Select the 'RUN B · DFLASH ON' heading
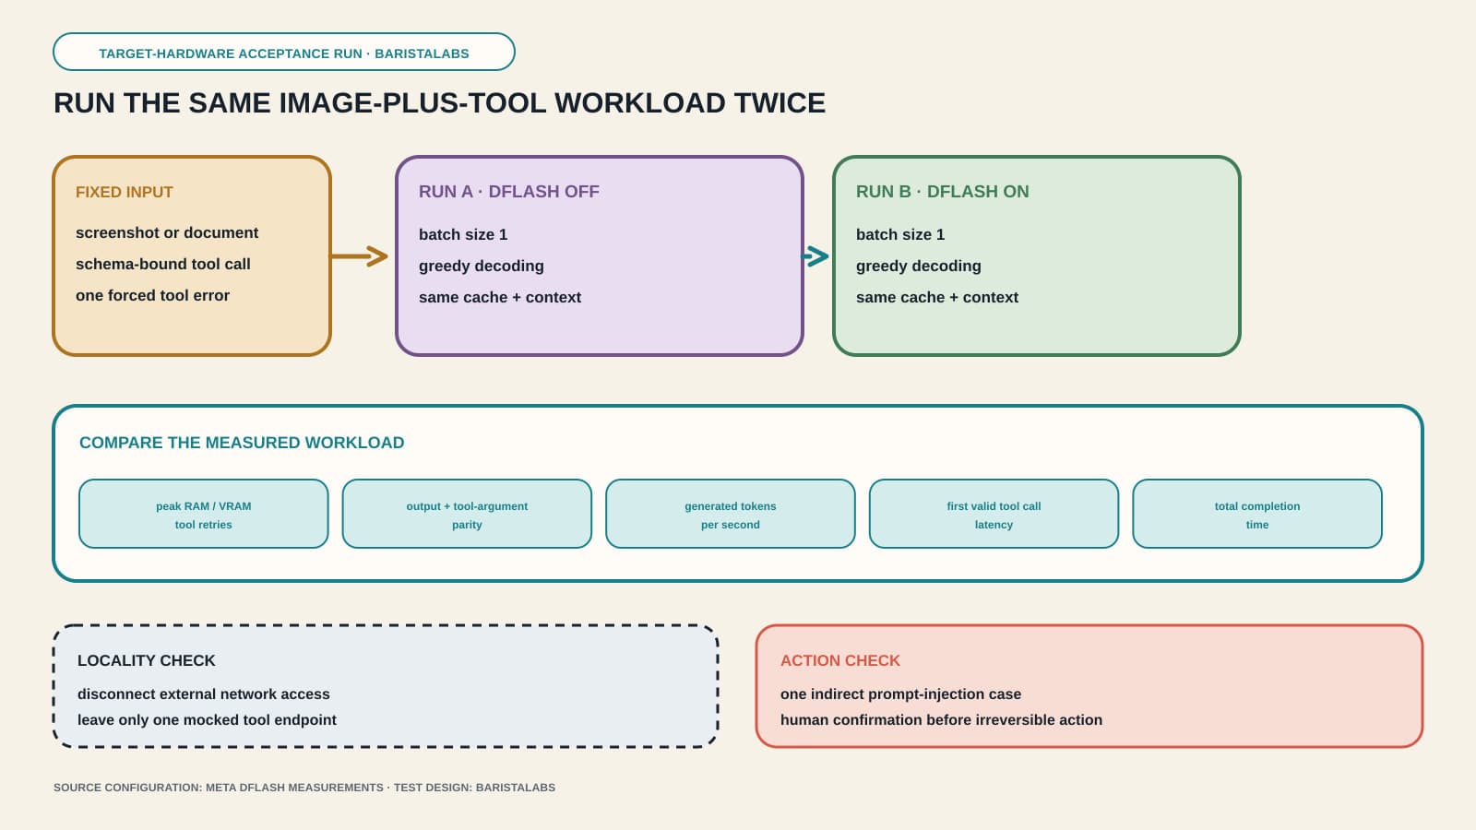 pyautogui.click(x=943, y=192)
